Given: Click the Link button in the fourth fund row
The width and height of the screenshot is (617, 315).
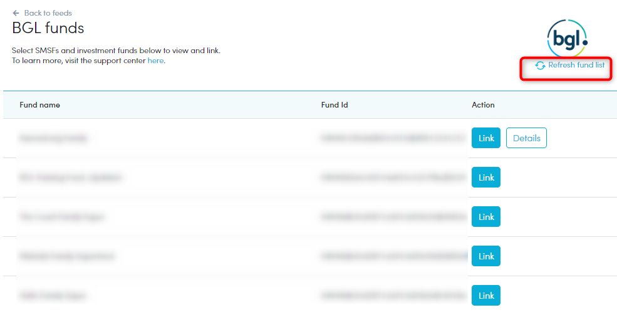Looking at the screenshot, I should 486,256.
